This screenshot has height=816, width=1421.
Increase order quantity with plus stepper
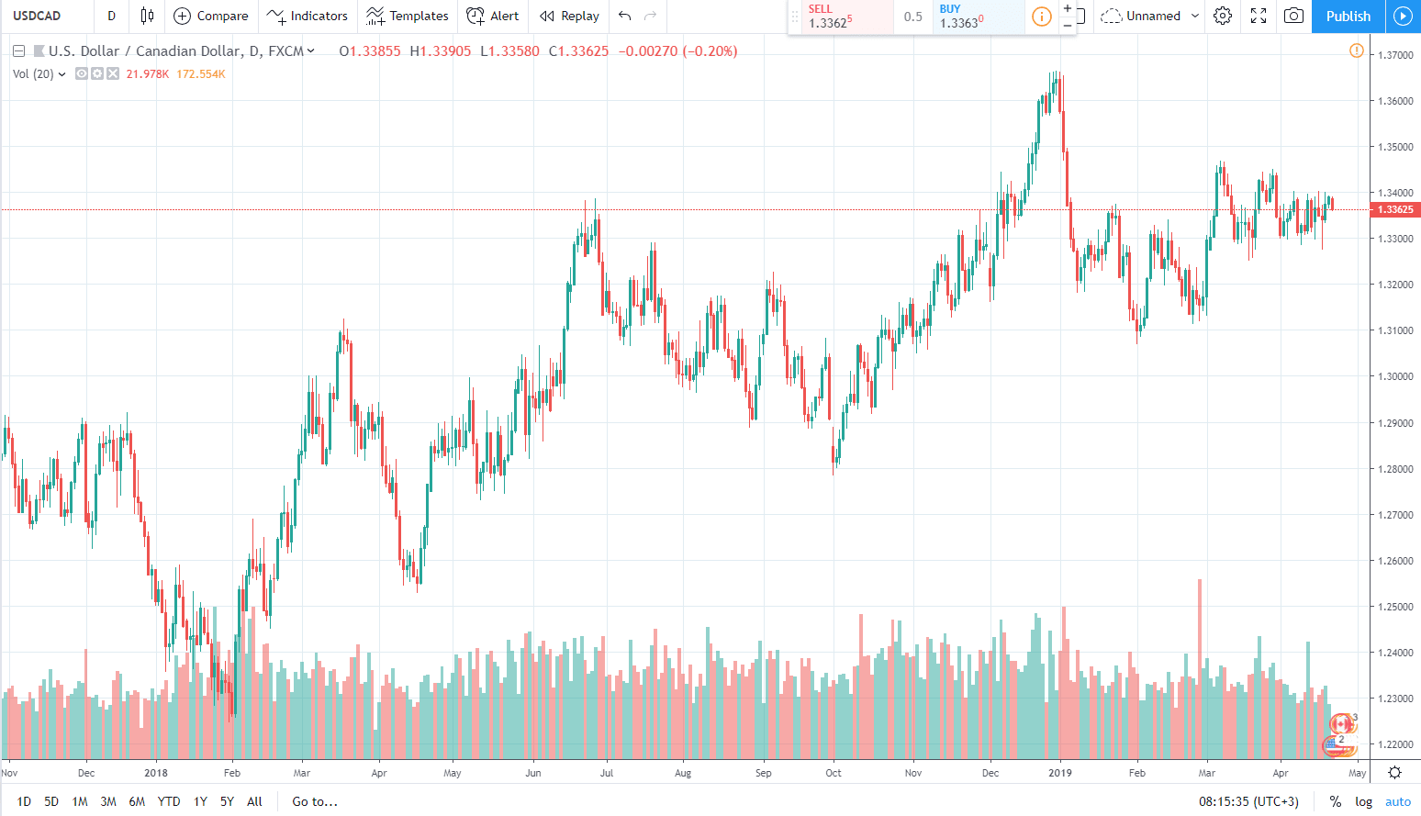1068,7
